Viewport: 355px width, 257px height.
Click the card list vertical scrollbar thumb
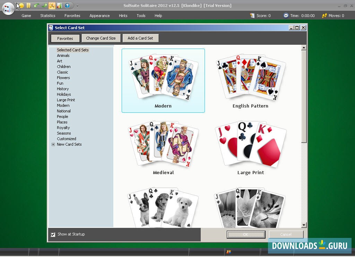304,97
